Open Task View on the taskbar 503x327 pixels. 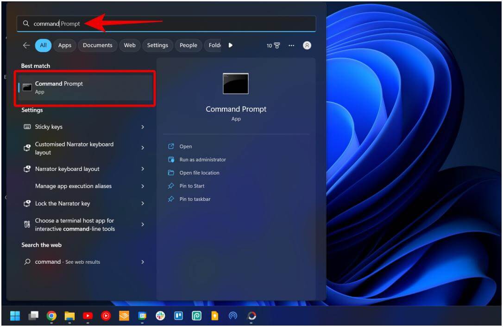click(x=33, y=316)
